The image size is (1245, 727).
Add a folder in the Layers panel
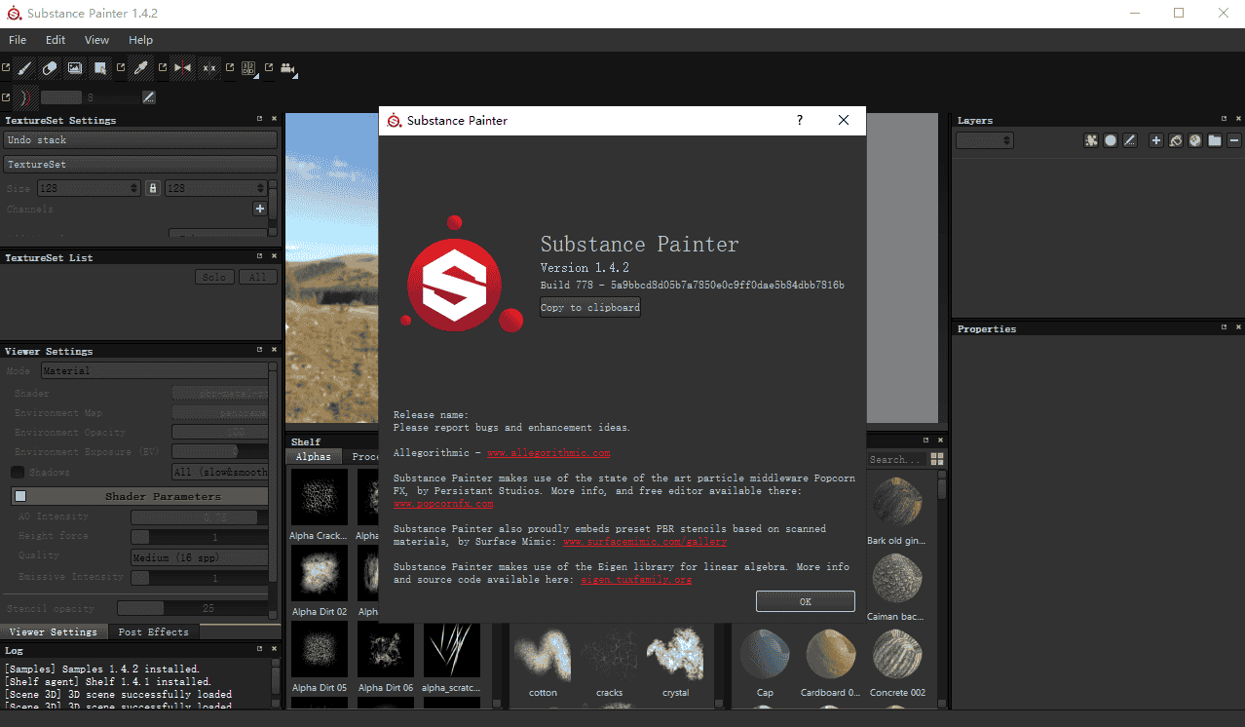[1214, 139]
